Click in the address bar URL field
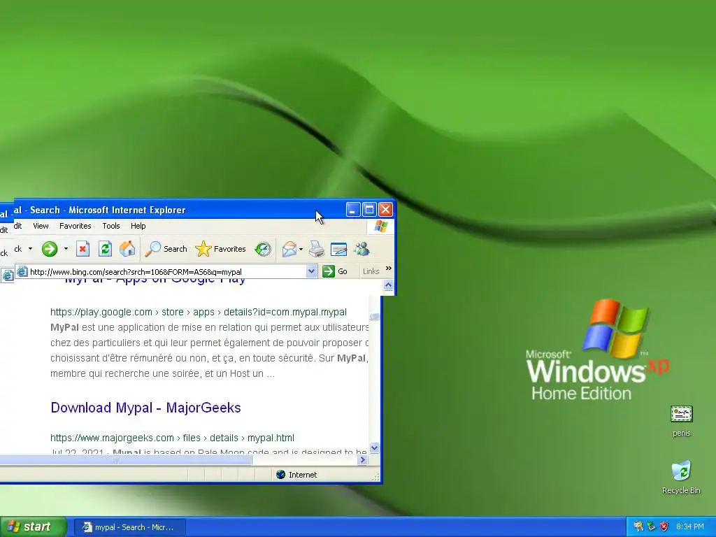Viewport: 716px width, 537px height. pyautogui.click(x=166, y=272)
